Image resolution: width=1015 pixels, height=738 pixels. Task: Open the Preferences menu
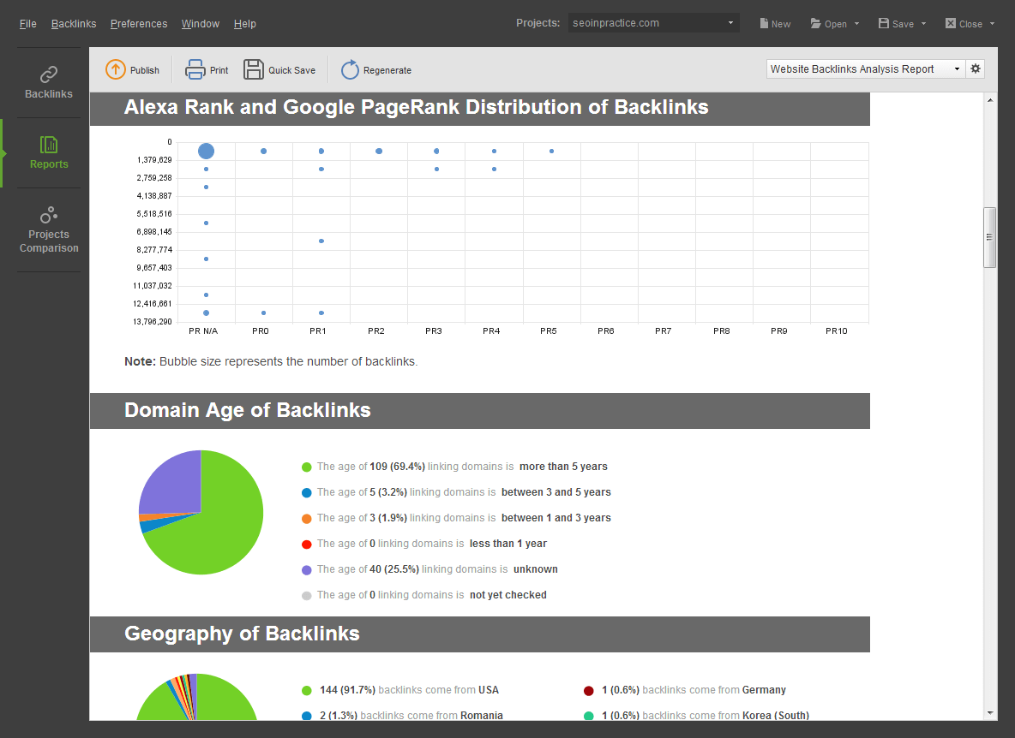139,23
